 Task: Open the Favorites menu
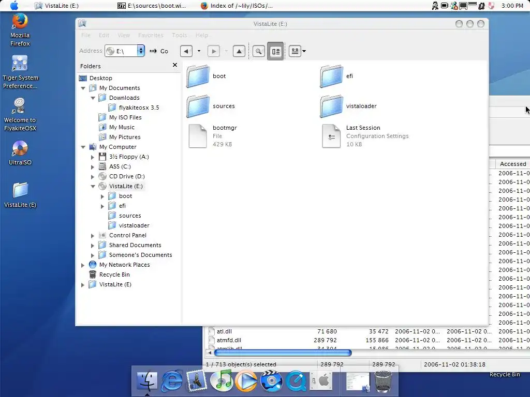pyautogui.click(x=151, y=35)
